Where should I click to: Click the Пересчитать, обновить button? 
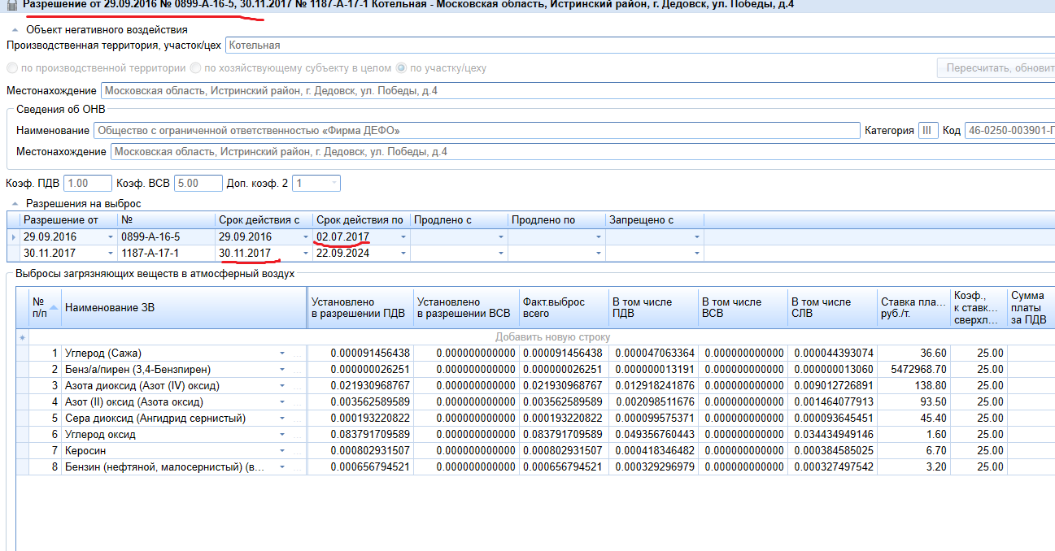pyautogui.click(x=999, y=68)
